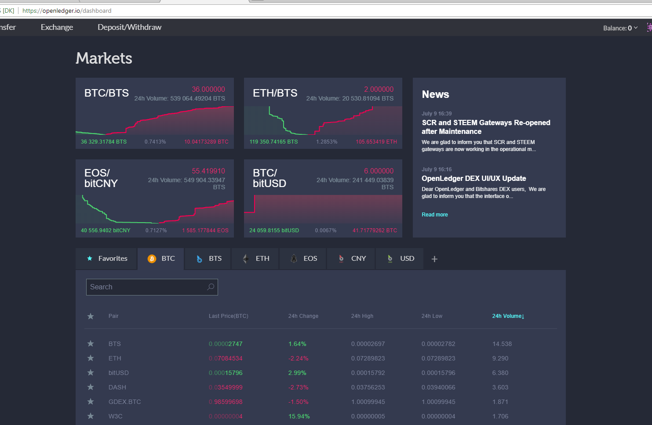The height and width of the screenshot is (425, 652).
Task: Switch to the BTS markets tab label
Action: coord(215,259)
